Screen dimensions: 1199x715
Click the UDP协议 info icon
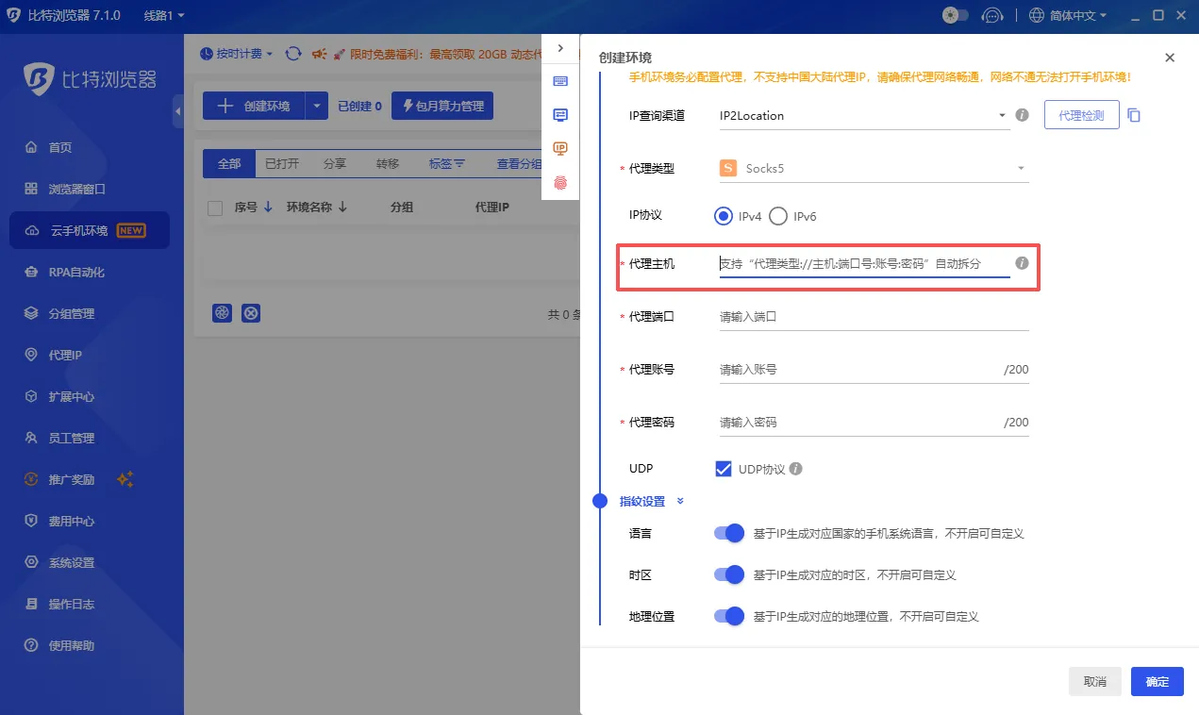(795, 468)
